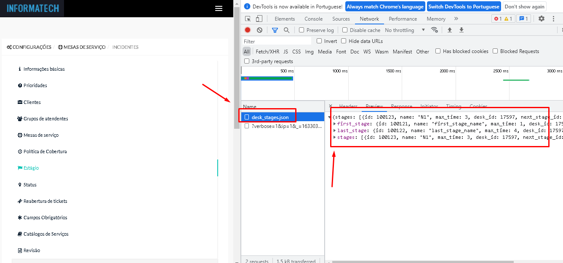The image size is (563, 263).
Task: Switch to the Sources tab
Action: pos(341,19)
